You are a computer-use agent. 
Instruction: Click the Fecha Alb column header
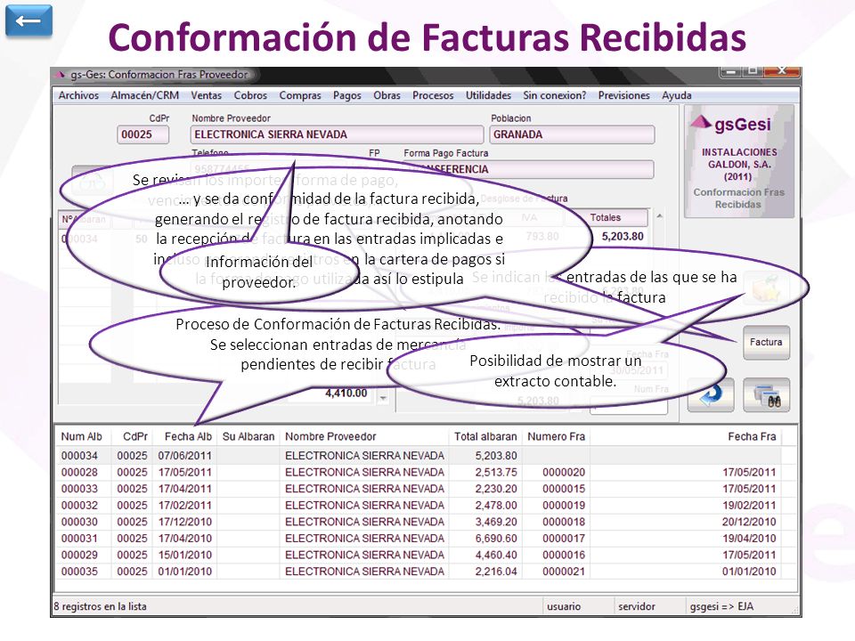point(188,436)
